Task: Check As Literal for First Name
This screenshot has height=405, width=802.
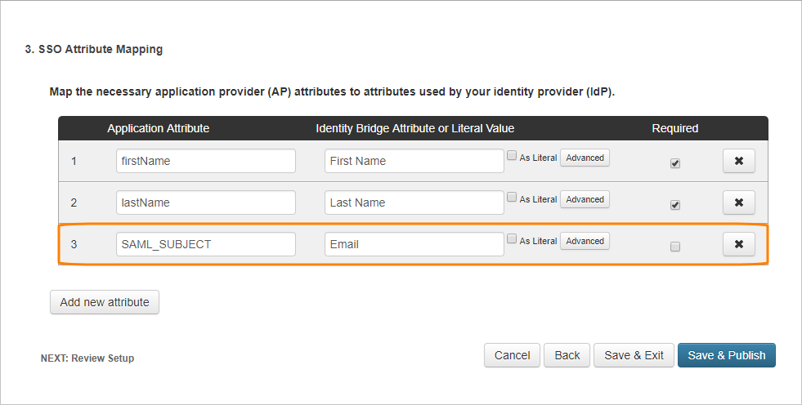Action: [512, 156]
